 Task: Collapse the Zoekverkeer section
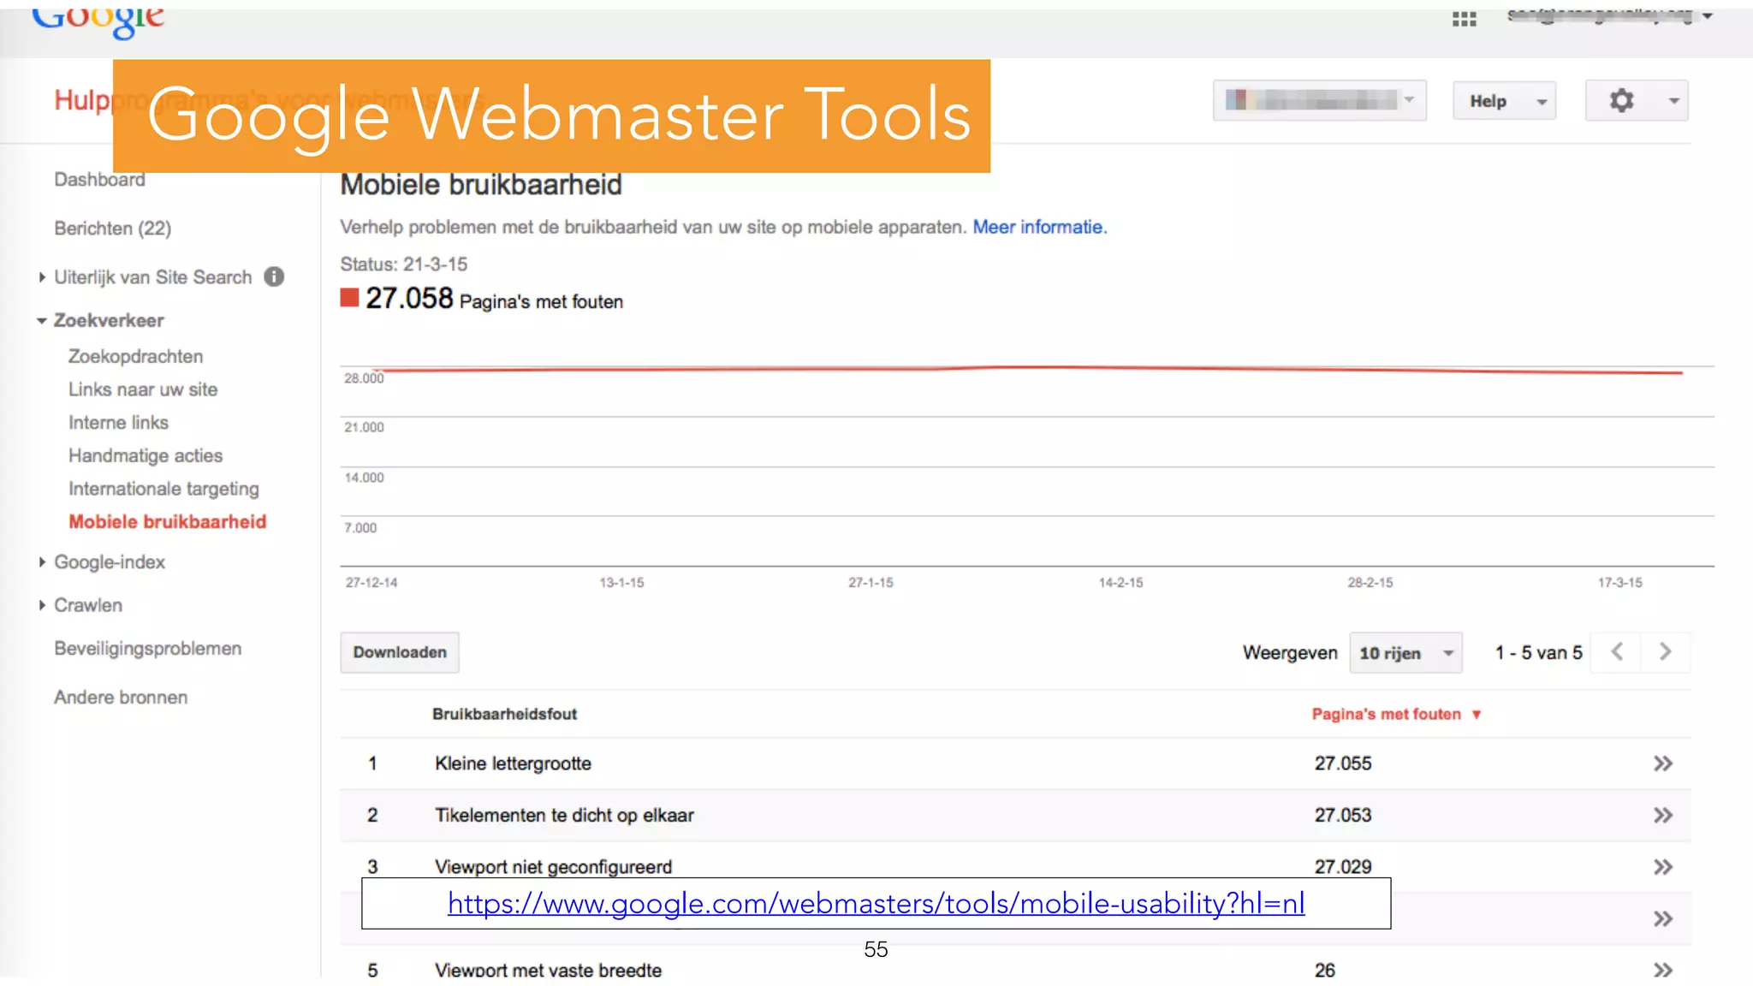(x=41, y=321)
